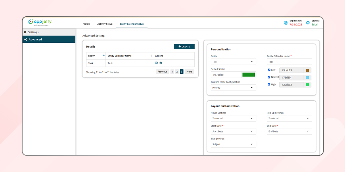Click the Layout Customization heading
The width and height of the screenshot is (345, 172).
(x=225, y=106)
